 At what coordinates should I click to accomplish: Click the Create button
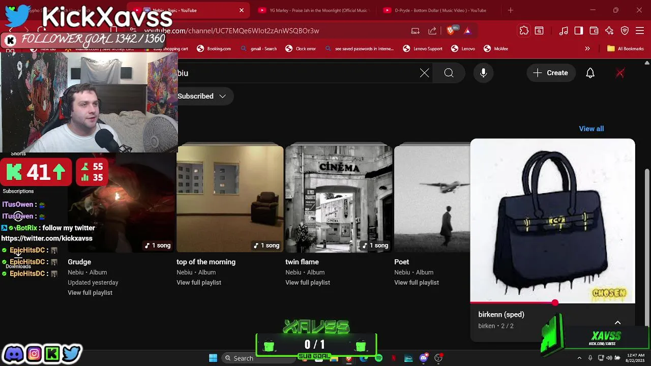point(551,73)
